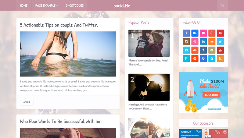
Task: Go to the Home menu item
Action: click(24, 5)
